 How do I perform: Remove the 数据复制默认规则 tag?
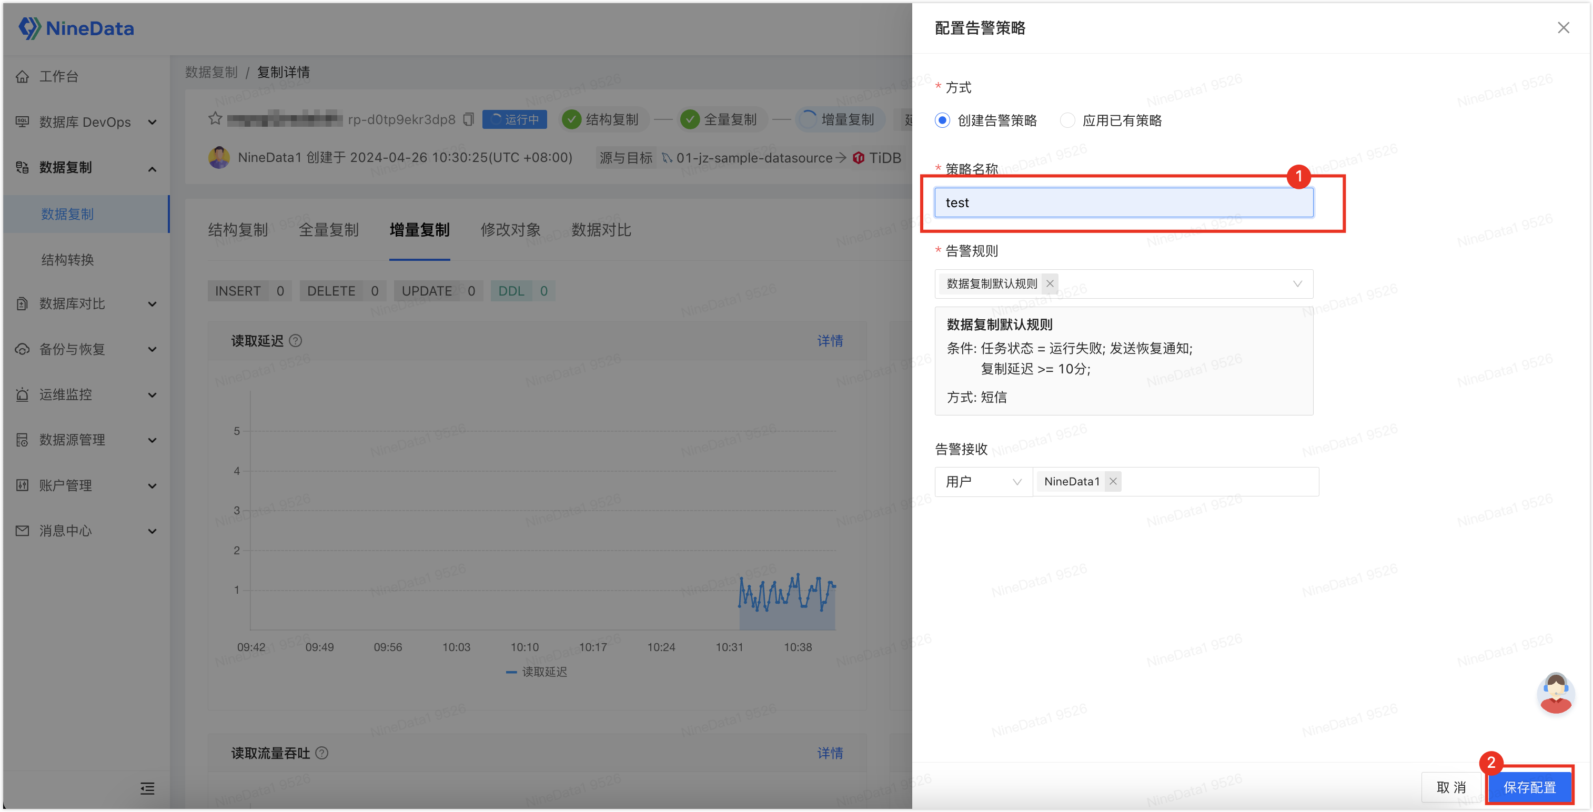pos(1050,283)
